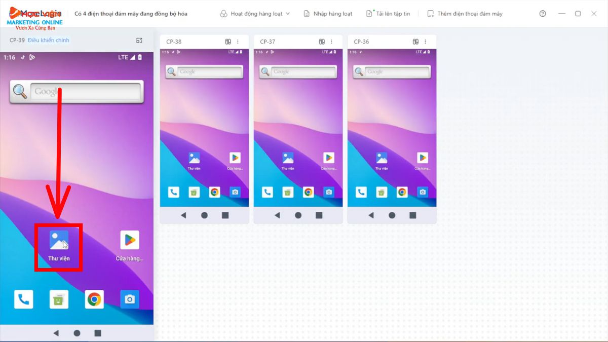This screenshot has height=342, width=608.
Task: Open the green bin app on CP-37
Action: point(288,192)
